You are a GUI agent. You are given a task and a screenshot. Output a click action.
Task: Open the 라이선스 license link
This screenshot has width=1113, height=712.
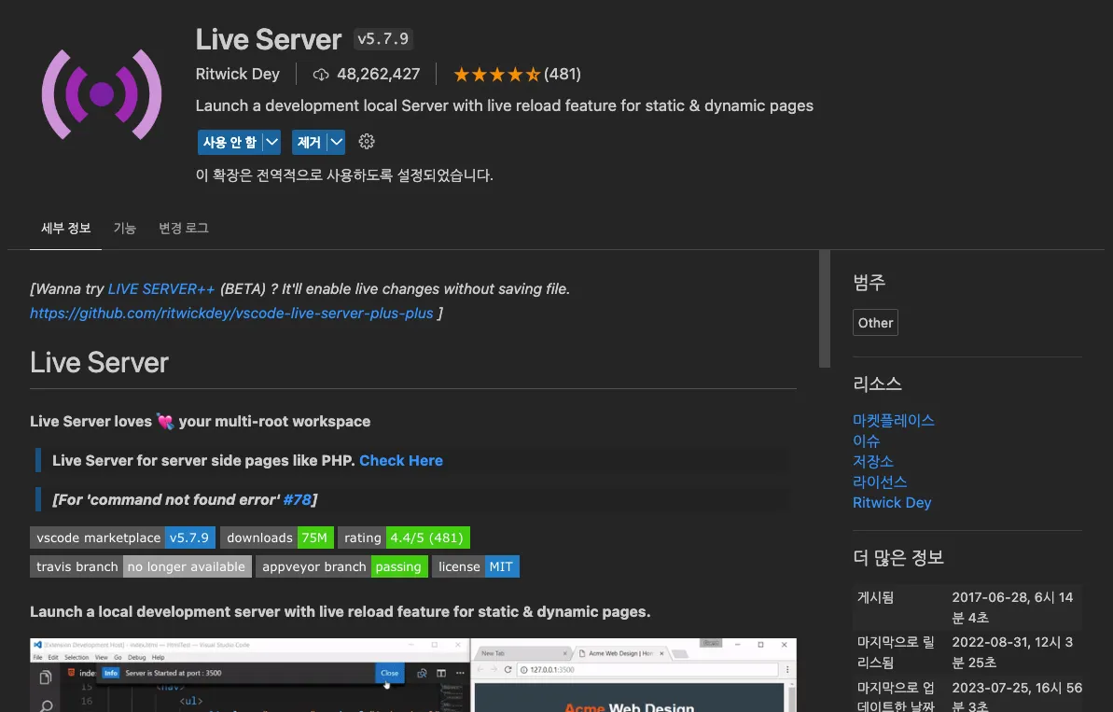(880, 482)
